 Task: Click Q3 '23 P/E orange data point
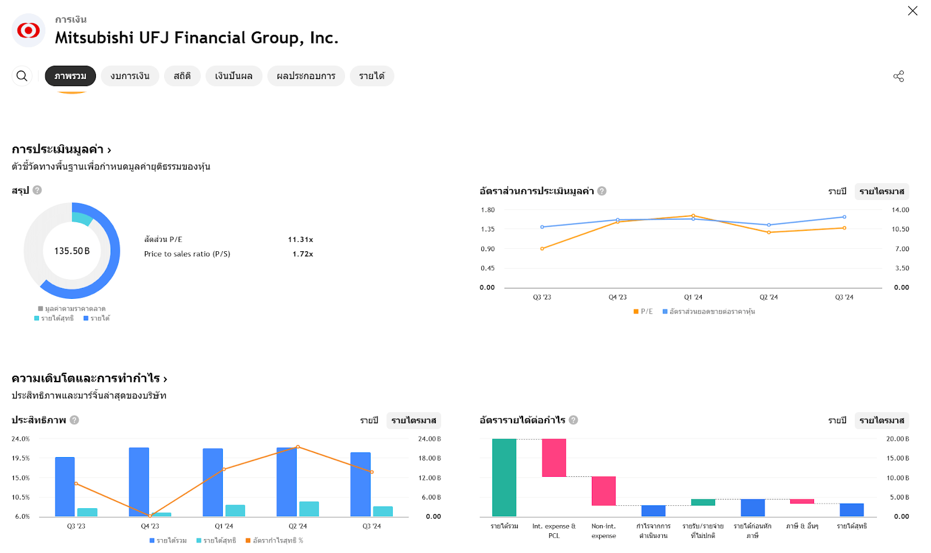pyautogui.click(x=542, y=249)
